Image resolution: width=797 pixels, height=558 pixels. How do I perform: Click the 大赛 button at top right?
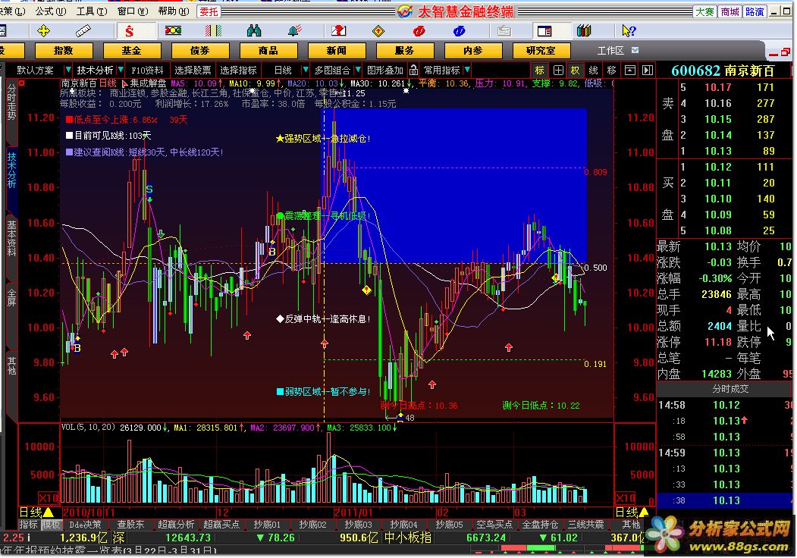[x=704, y=11]
